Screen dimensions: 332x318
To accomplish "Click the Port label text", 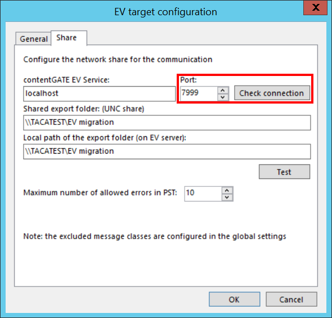I will tap(189, 80).
